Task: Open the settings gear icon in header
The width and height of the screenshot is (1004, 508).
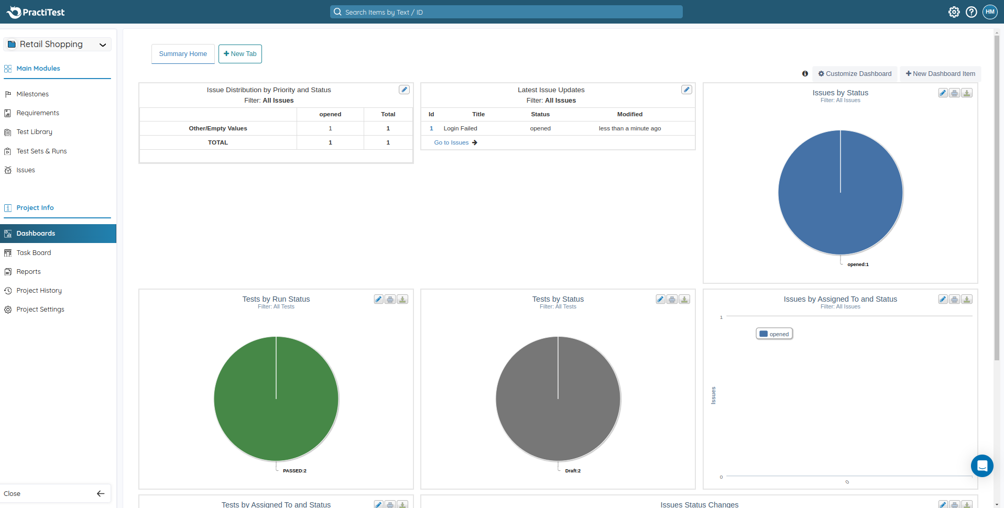Action: 954,12
